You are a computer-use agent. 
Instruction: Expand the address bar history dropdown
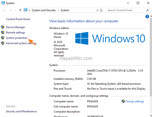(97, 10)
